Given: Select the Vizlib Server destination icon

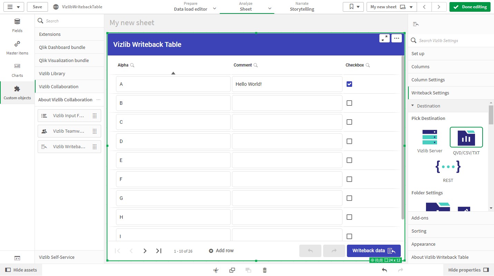Looking at the screenshot, I should click(429, 137).
